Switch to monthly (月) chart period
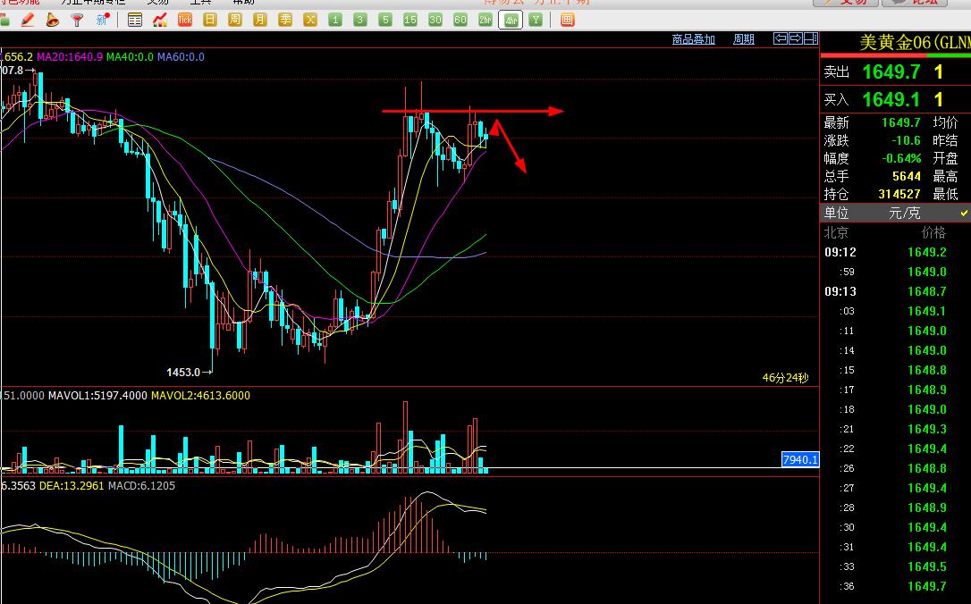The height and width of the screenshot is (604, 971). [260, 20]
